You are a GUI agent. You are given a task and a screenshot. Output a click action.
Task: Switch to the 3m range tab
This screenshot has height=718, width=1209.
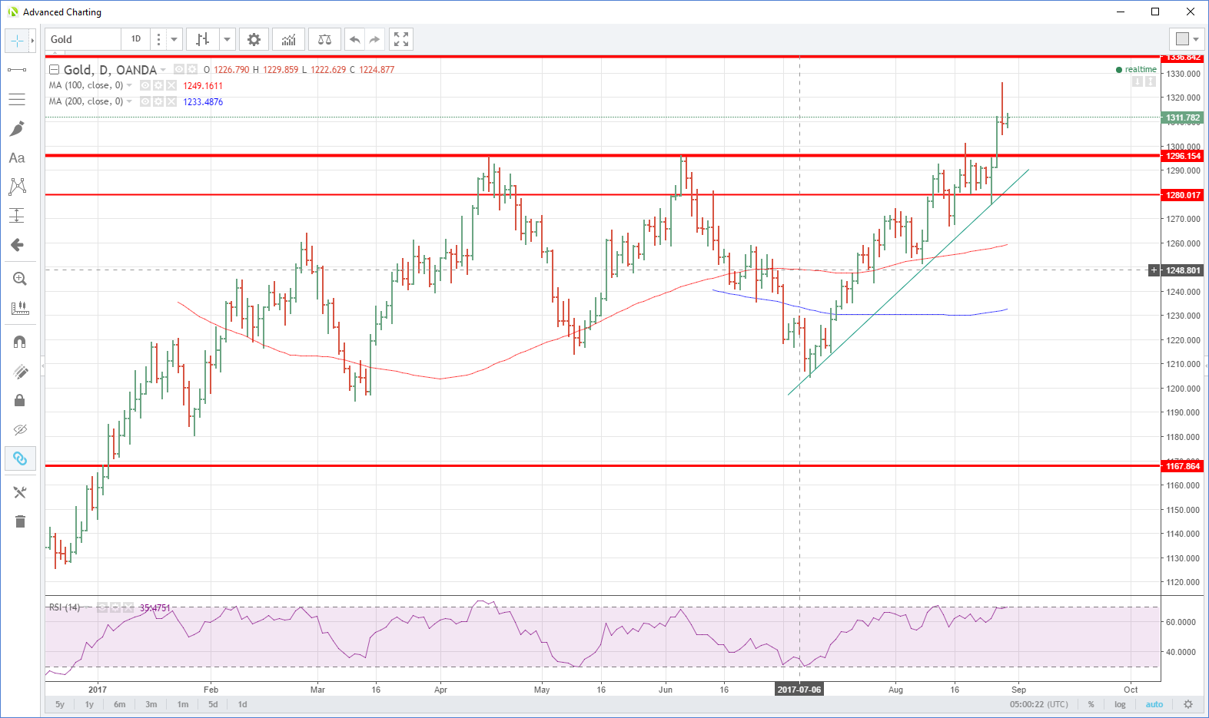[151, 704]
